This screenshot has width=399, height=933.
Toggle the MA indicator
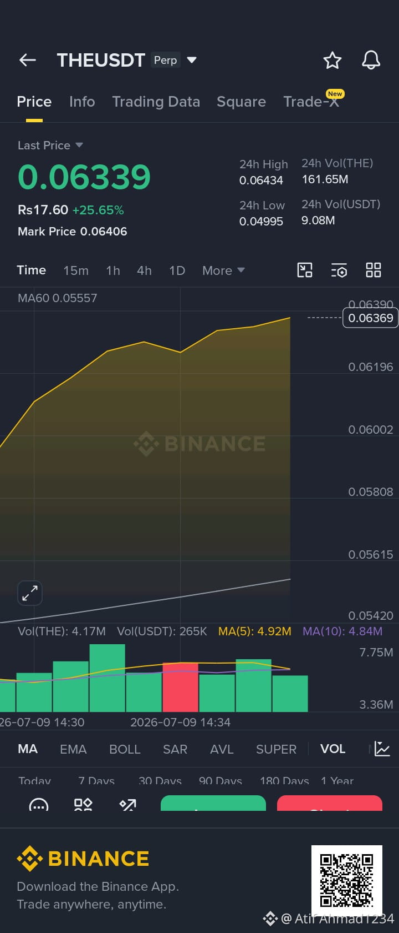point(28,749)
